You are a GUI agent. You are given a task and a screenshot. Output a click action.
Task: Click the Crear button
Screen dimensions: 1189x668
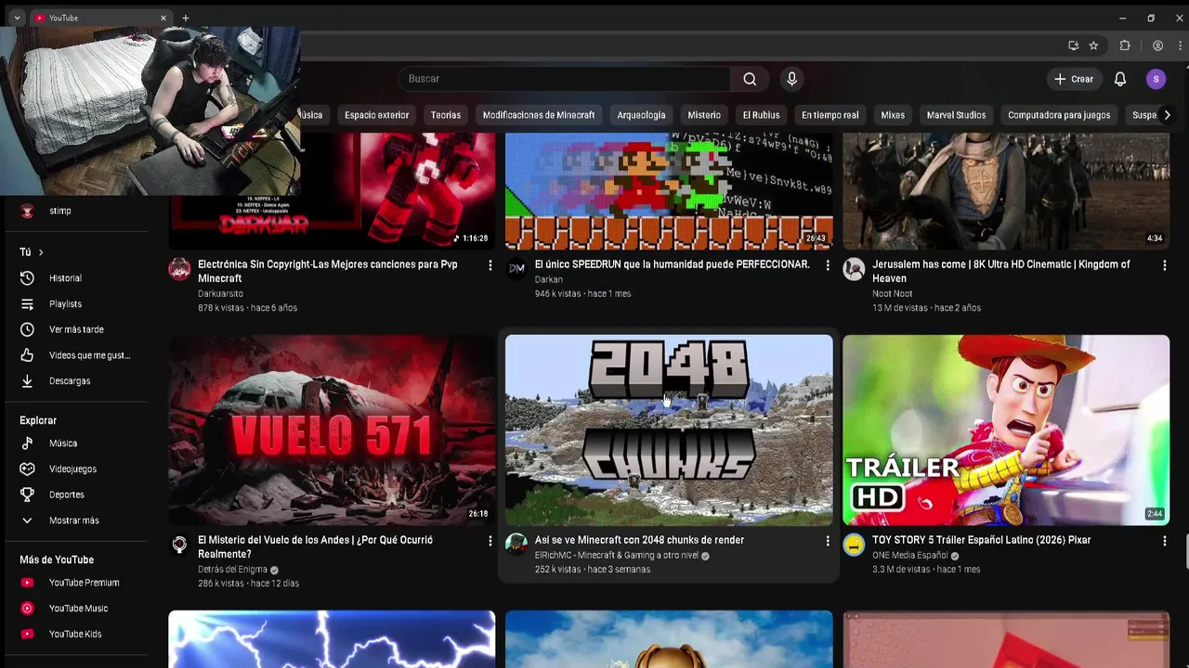[x=1074, y=79]
